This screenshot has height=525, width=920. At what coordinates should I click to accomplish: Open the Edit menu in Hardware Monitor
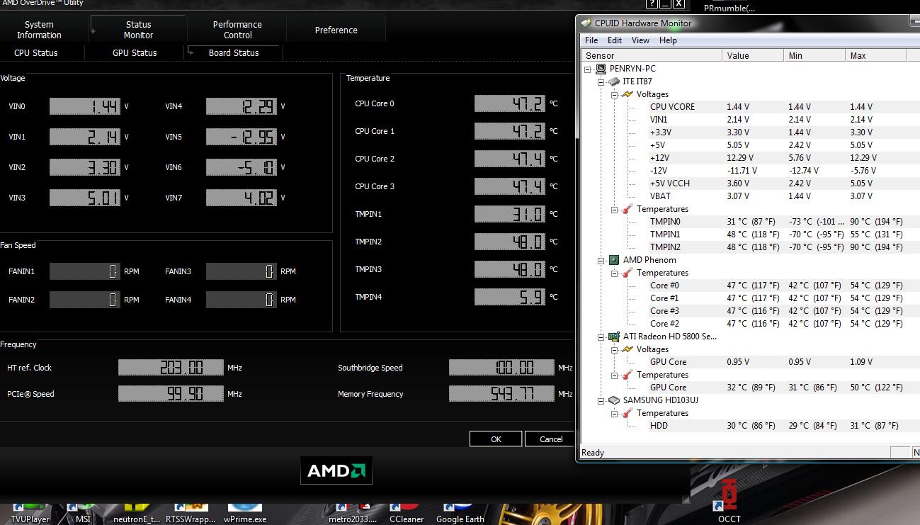pyautogui.click(x=615, y=40)
